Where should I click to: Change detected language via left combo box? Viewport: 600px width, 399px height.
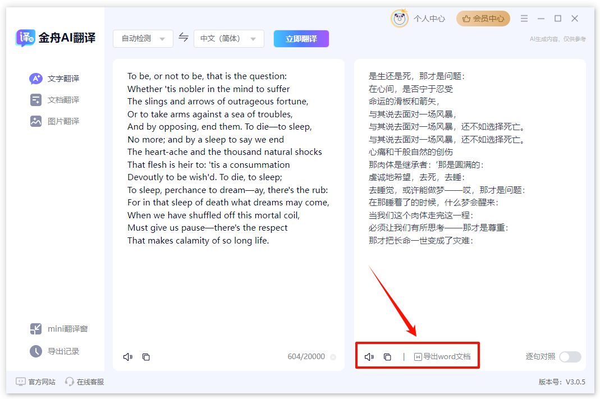click(x=143, y=38)
